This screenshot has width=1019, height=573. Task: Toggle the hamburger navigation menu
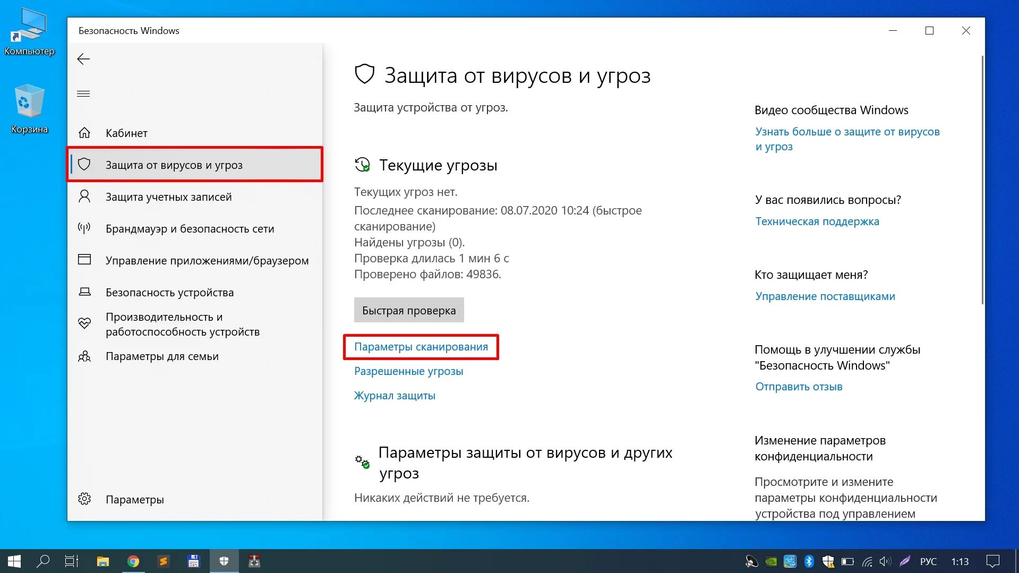coord(83,94)
